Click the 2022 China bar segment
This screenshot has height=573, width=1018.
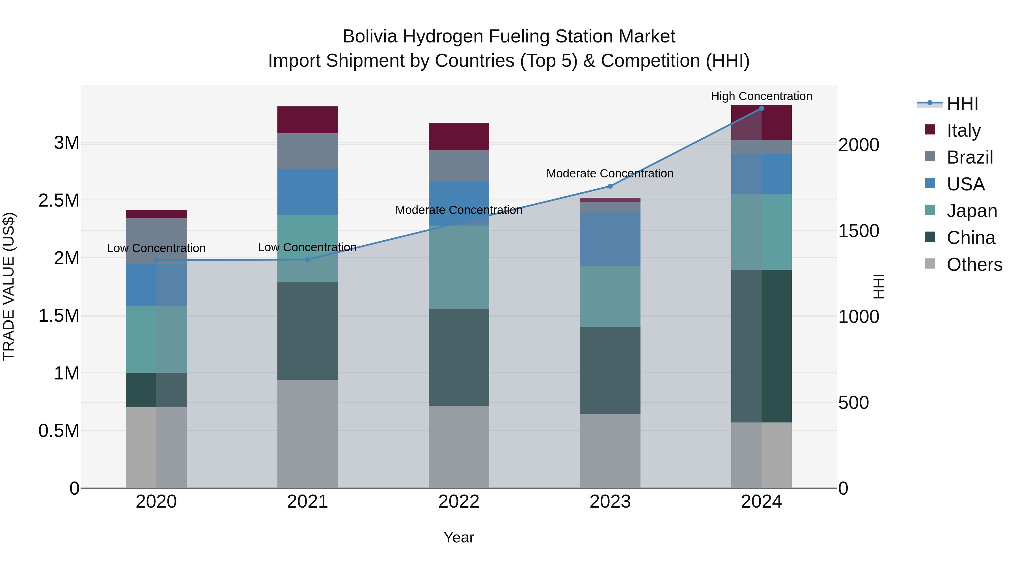[x=459, y=357]
